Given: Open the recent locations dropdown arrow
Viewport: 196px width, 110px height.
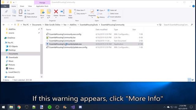Looking at the screenshot, I should pos(12,25).
